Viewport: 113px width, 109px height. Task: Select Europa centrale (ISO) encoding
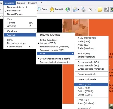pyautogui.click(x=91, y=66)
